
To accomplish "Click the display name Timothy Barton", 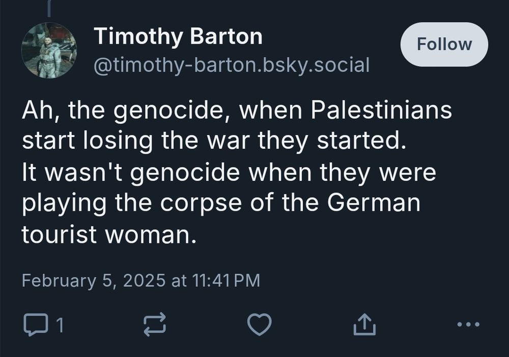I will 178,37.
